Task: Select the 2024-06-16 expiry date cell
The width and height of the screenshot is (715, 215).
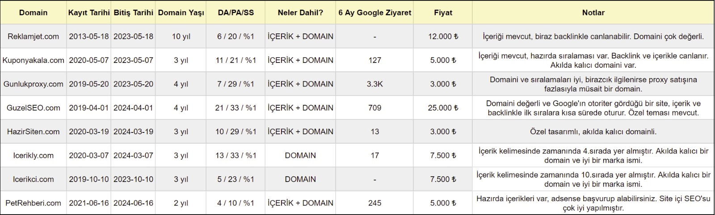Action: click(x=133, y=203)
